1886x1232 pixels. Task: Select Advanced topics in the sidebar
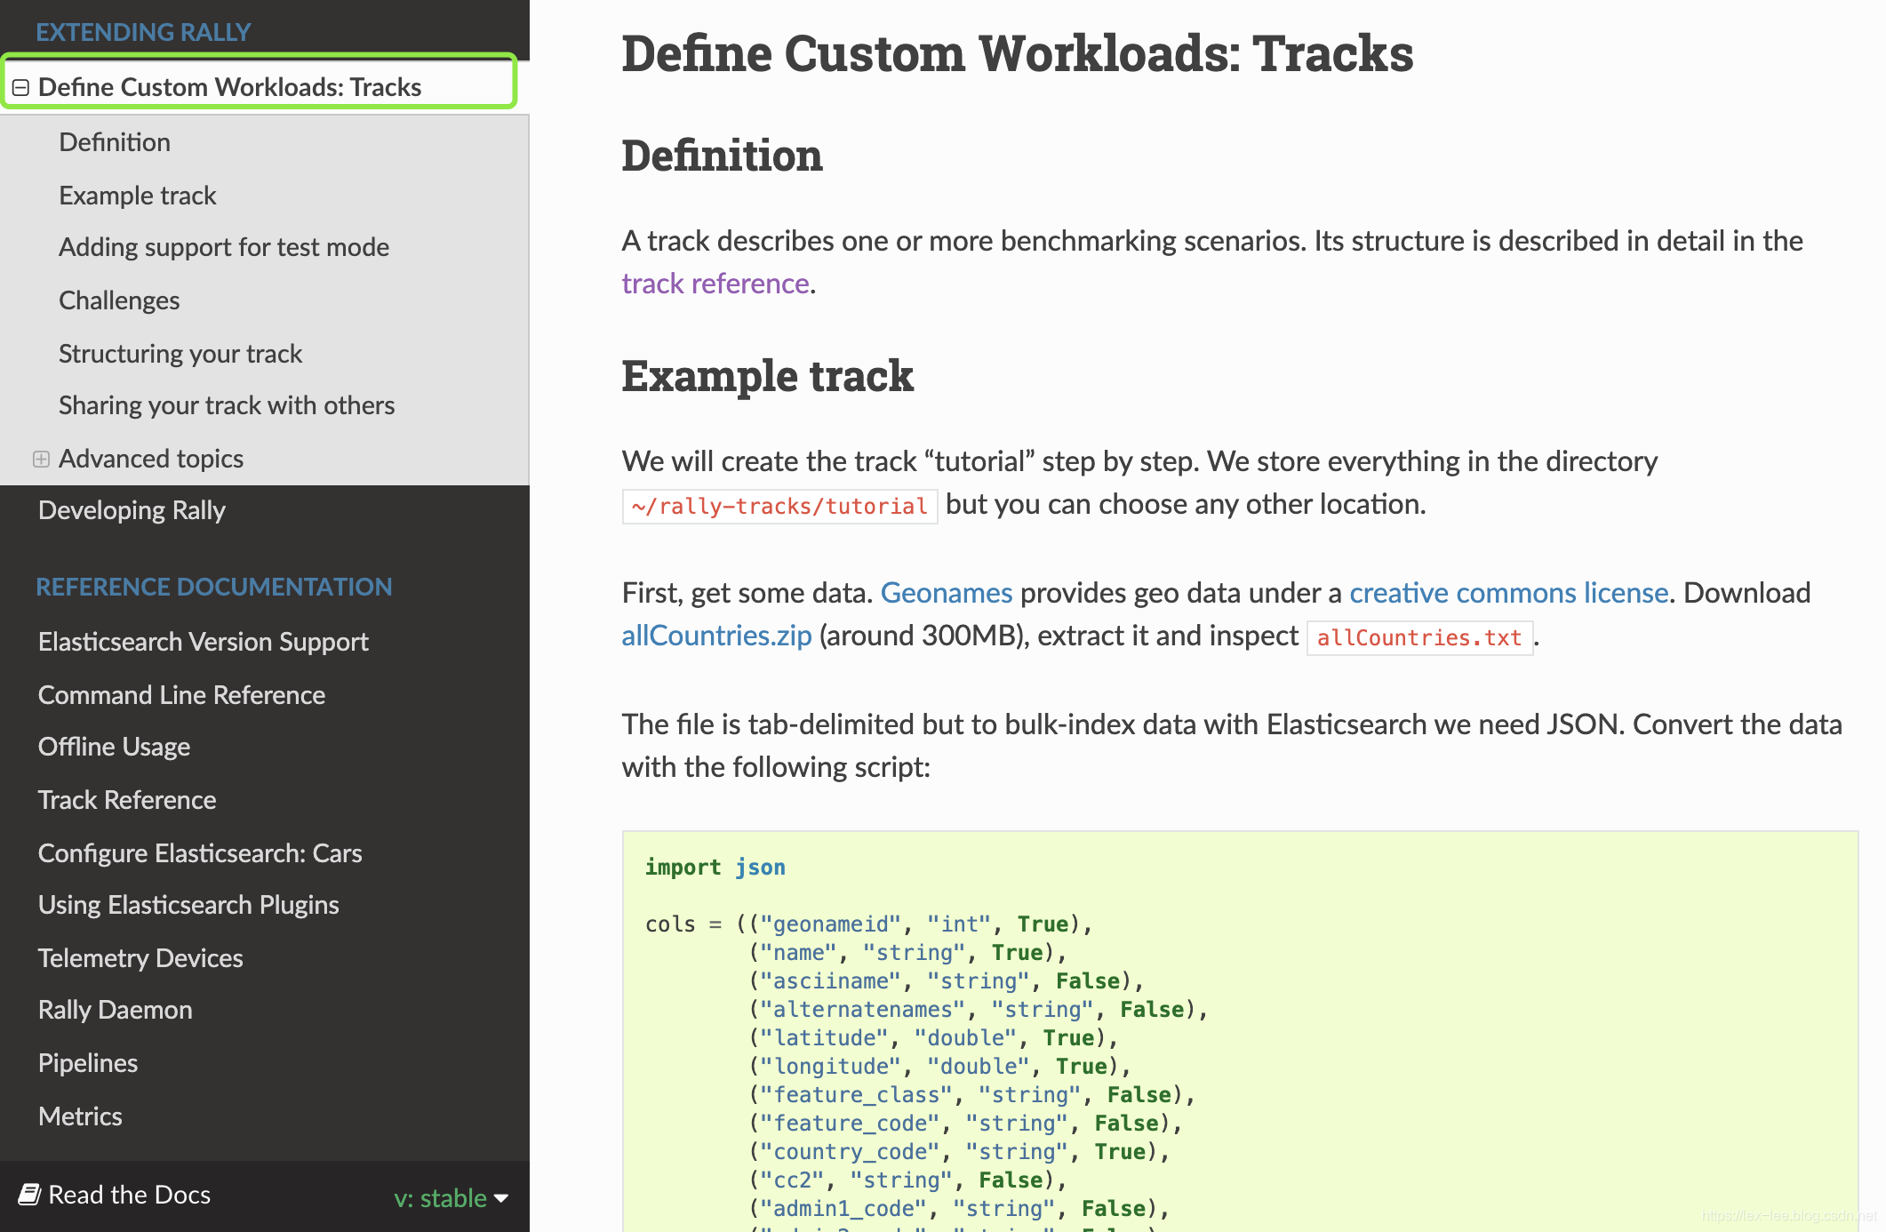click(151, 459)
